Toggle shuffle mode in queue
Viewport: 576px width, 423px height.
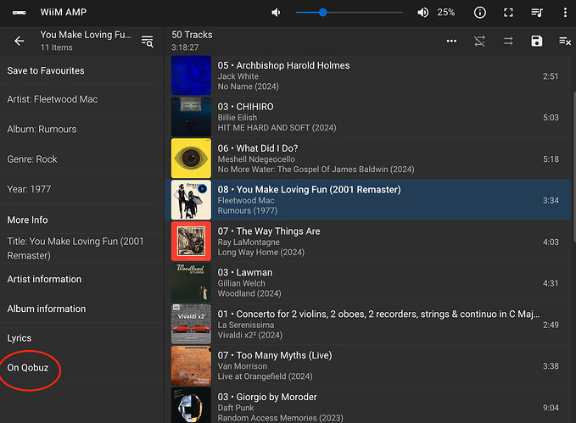(479, 41)
